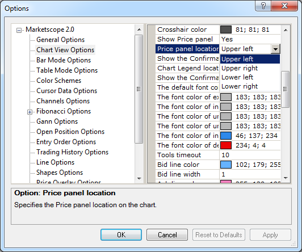Screen dimensions: 302x252
Task: Click the OK button
Action: (121, 234)
